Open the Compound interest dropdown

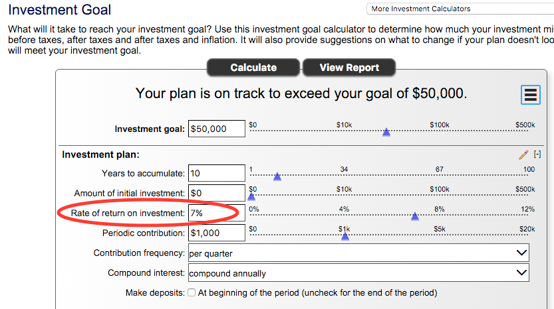(x=358, y=273)
